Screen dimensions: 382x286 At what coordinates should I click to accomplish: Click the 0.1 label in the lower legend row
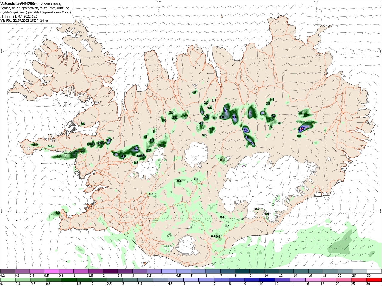click(2, 284)
